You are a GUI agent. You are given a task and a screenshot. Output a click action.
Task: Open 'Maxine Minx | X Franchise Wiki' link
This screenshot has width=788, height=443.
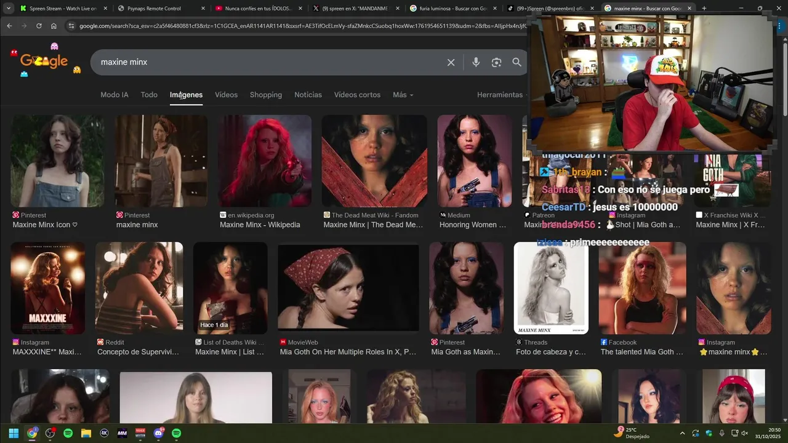point(730,225)
